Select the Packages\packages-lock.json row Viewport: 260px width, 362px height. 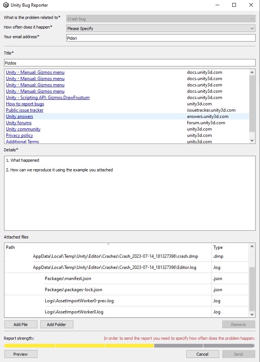[127, 290]
